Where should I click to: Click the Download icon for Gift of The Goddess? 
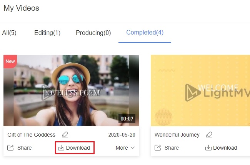[61, 148]
